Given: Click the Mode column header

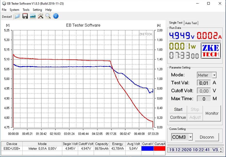Looking at the screenshot, I should (x=42, y=144).
